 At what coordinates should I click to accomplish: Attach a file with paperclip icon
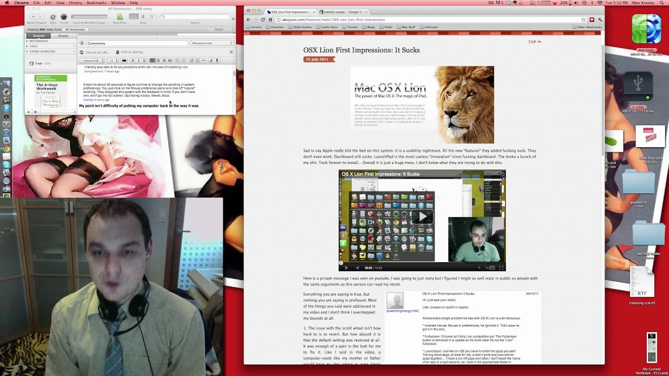pos(211,61)
